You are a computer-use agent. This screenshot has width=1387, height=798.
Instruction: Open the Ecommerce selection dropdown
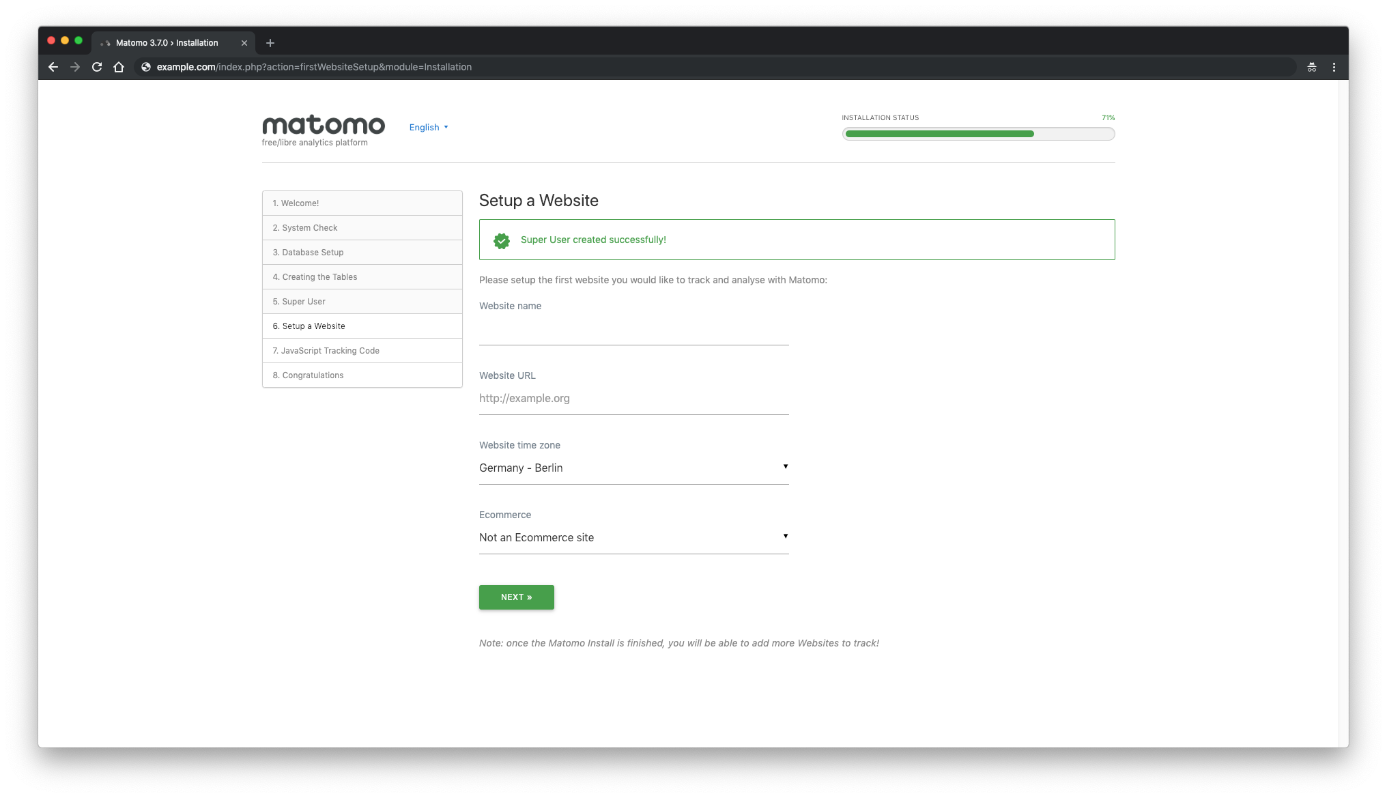coord(633,537)
